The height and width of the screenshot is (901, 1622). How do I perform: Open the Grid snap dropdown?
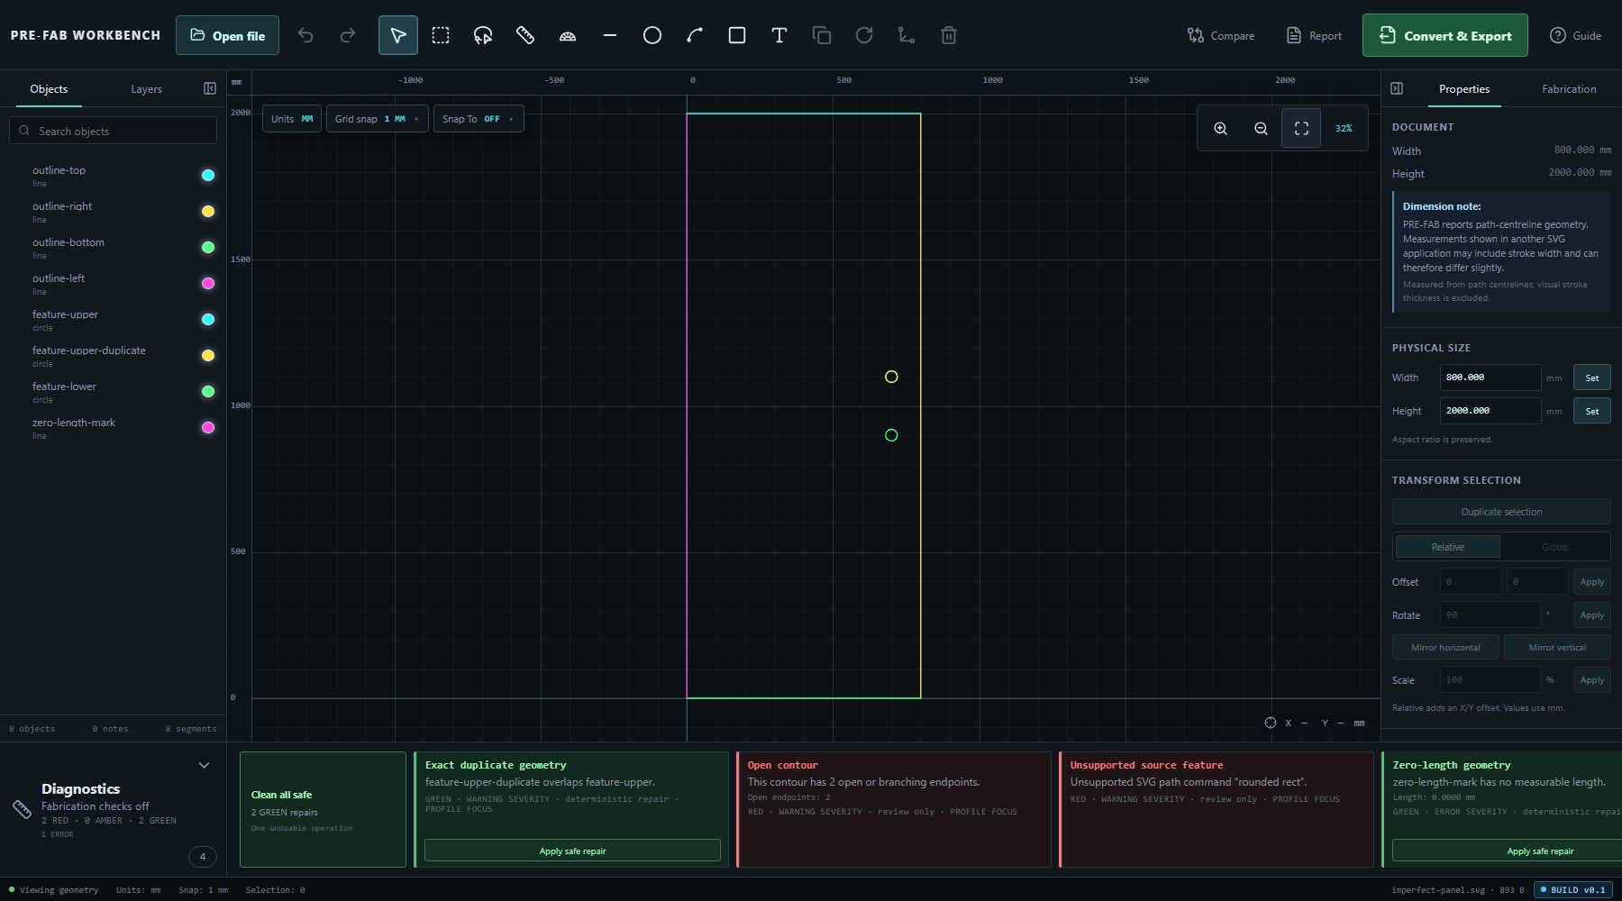[x=377, y=119]
